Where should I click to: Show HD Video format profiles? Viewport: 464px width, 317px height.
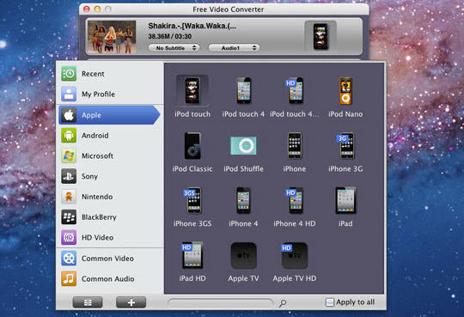click(x=110, y=238)
